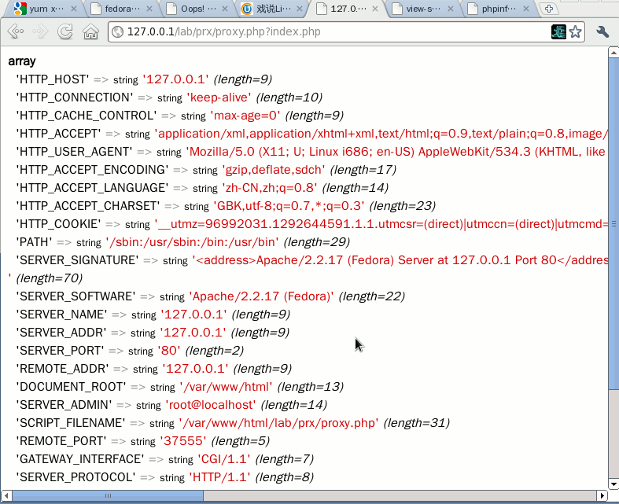Switch to the 'Oops!' tab
Image resolution: width=619 pixels, height=504 pixels.
pos(195,9)
